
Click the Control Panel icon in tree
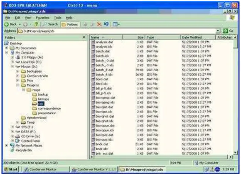pos(18,141)
